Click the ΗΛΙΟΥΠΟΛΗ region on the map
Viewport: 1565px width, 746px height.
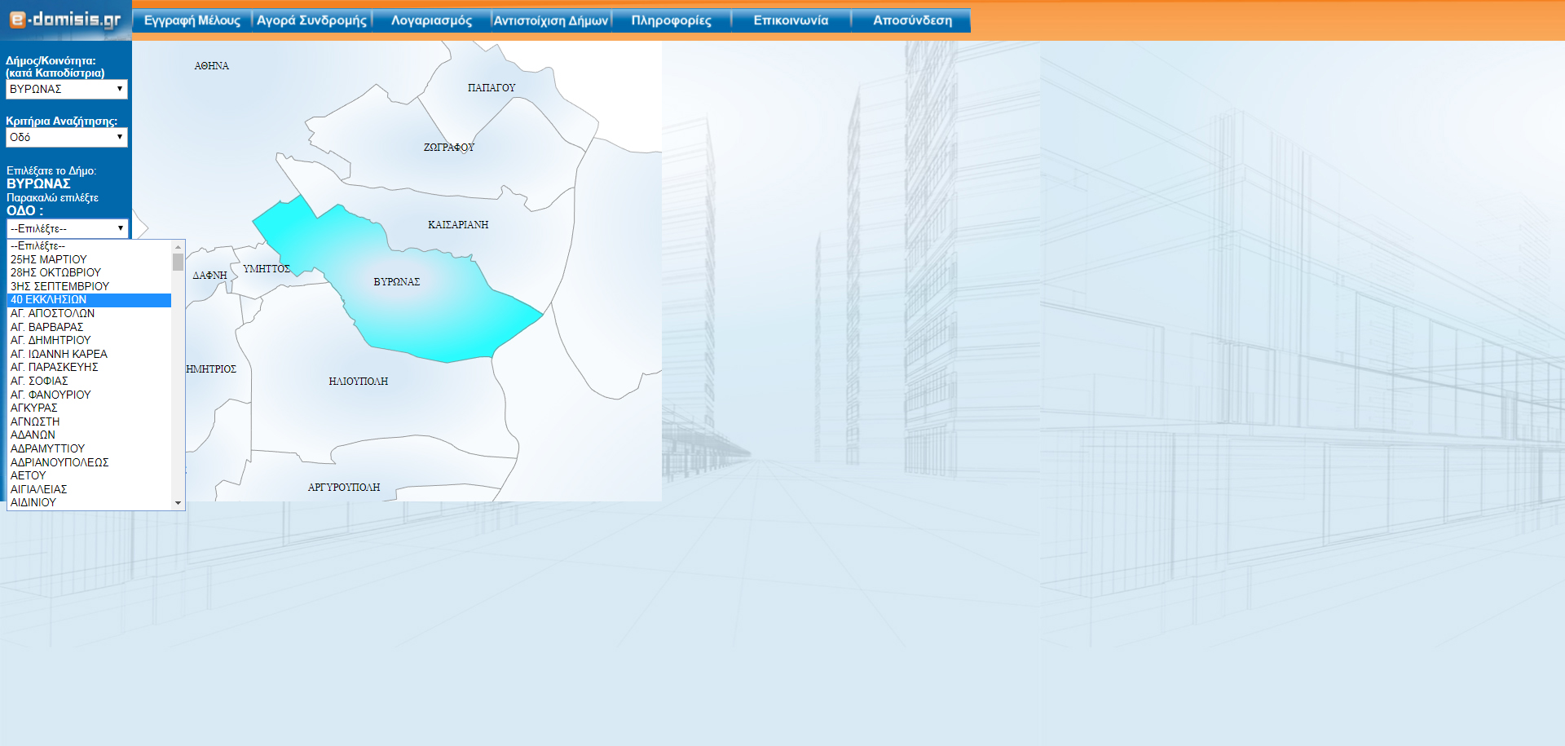[x=359, y=382]
